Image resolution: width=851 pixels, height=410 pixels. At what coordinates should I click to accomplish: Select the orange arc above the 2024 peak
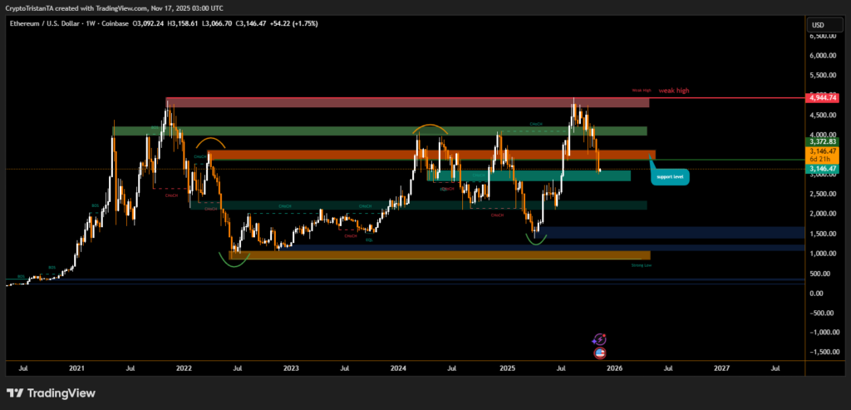click(429, 128)
